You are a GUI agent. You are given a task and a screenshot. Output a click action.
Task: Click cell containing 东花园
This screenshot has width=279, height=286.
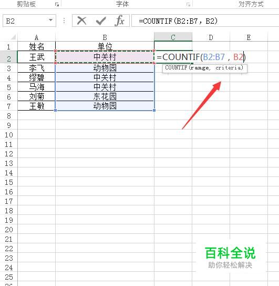tap(105, 96)
